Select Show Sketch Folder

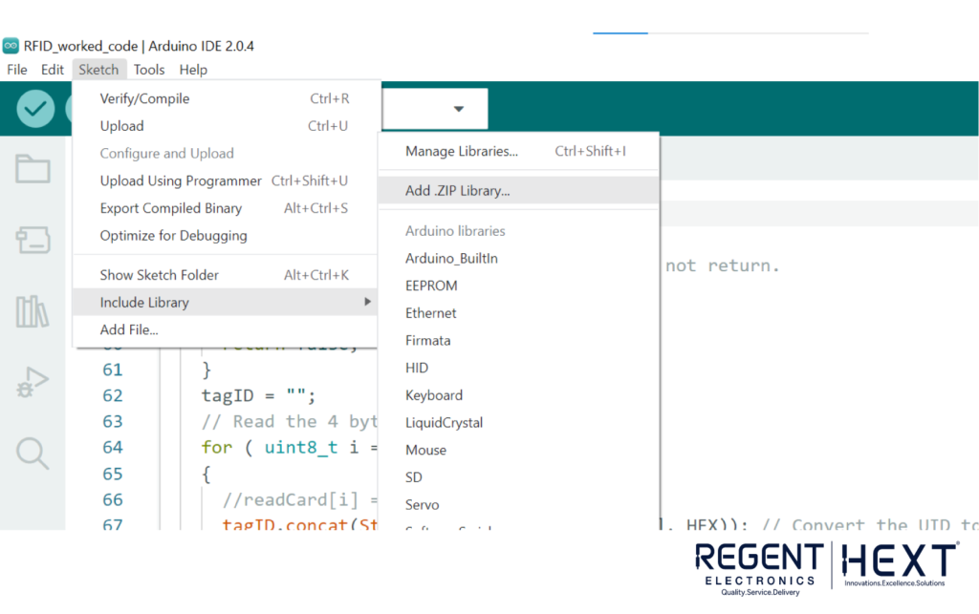pos(225,275)
